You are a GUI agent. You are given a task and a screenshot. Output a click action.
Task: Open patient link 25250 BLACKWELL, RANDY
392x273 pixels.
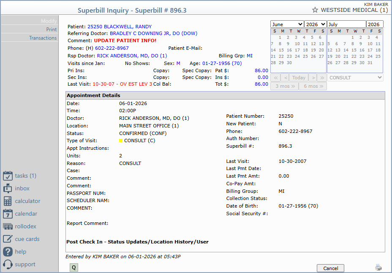[x=120, y=27]
